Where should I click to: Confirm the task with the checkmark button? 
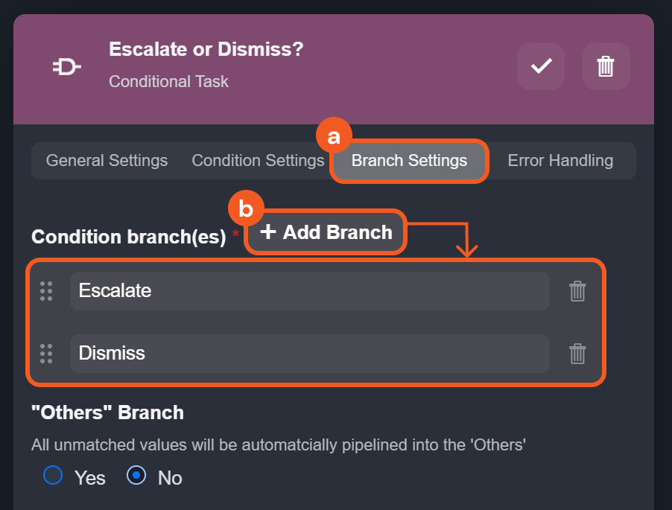pyautogui.click(x=540, y=66)
